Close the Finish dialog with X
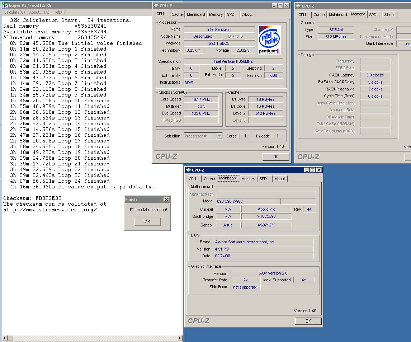The height and width of the screenshot is (342, 411). click(x=166, y=199)
